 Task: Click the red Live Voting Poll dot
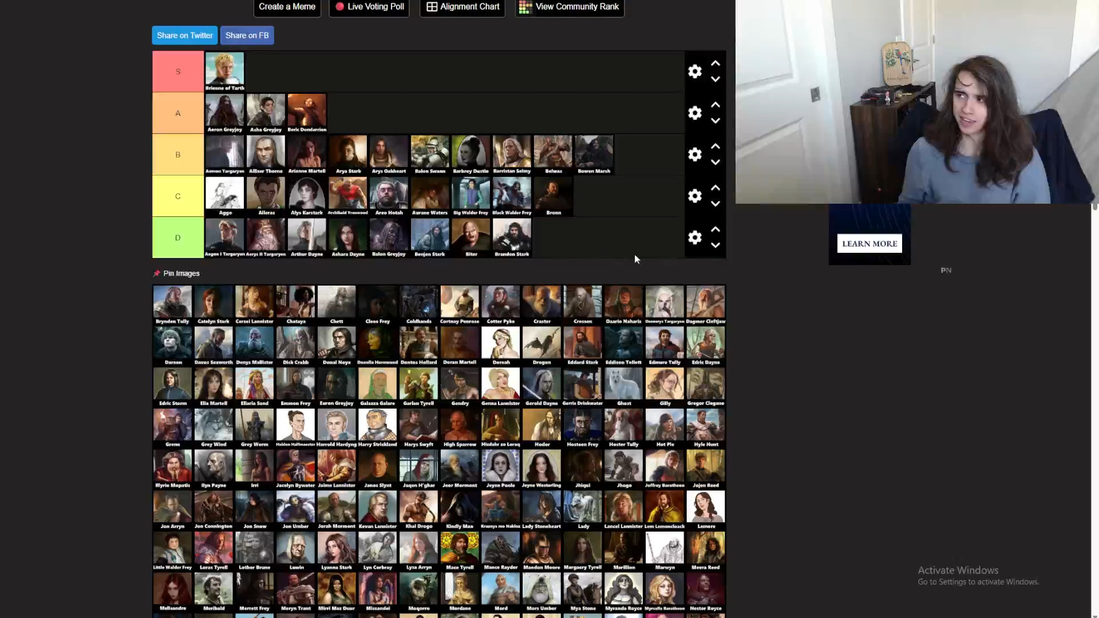tap(339, 7)
